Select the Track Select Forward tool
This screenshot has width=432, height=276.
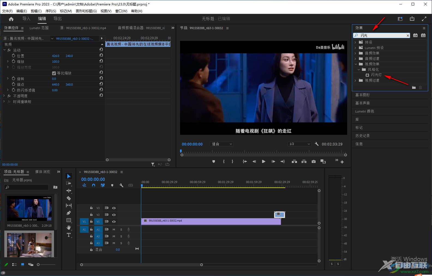tap(69, 183)
